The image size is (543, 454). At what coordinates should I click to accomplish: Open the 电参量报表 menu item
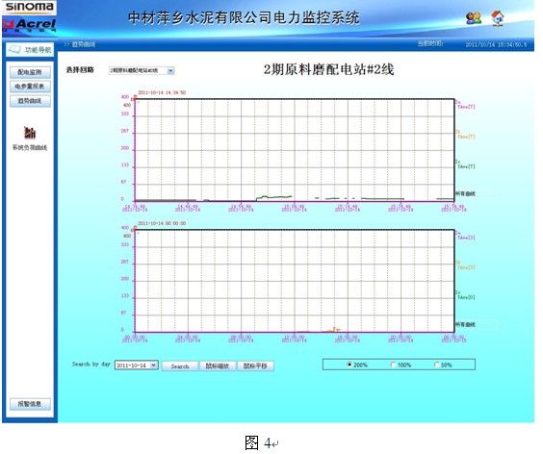click(30, 87)
